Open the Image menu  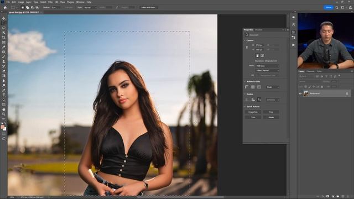click(21, 2)
